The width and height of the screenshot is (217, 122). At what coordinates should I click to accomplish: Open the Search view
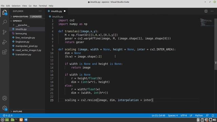pos(4,22)
